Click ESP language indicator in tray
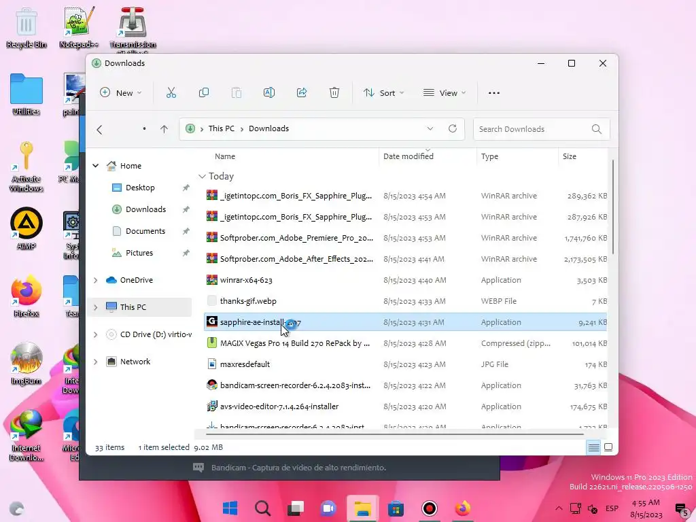The image size is (696, 522). pyautogui.click(x=612, y=508)
